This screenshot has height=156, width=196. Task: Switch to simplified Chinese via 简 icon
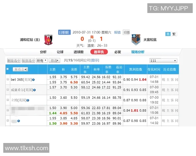(168, 34)
